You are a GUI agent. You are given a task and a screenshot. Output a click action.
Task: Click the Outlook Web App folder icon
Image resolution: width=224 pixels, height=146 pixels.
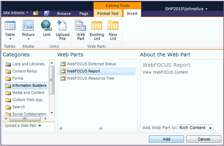coord(8,100)
